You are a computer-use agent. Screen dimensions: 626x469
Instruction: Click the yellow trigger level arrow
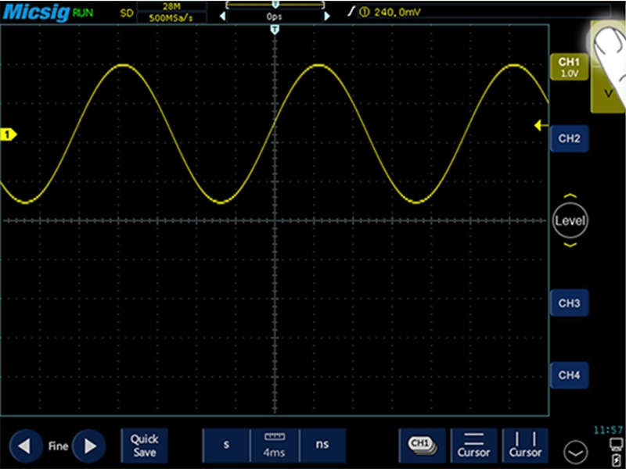(x=539, y=125)
